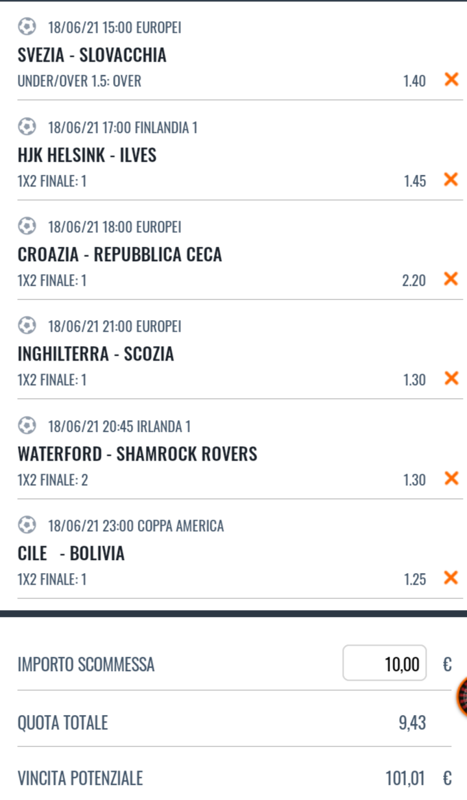Click soccer ball icon for Inghilterra - Scozia
The height and width of the screenshot is (800, 467).
coord(27,326)
